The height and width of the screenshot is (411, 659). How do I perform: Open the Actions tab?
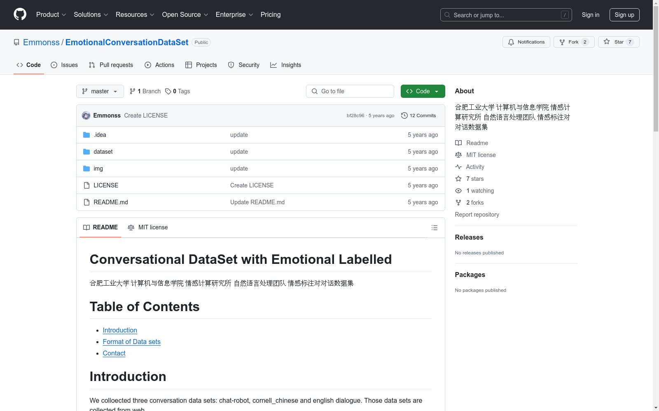159,65
